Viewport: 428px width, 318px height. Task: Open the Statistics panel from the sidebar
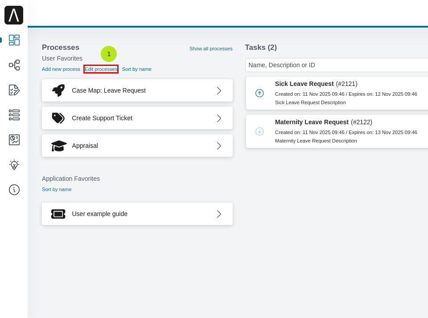(14, 139)
